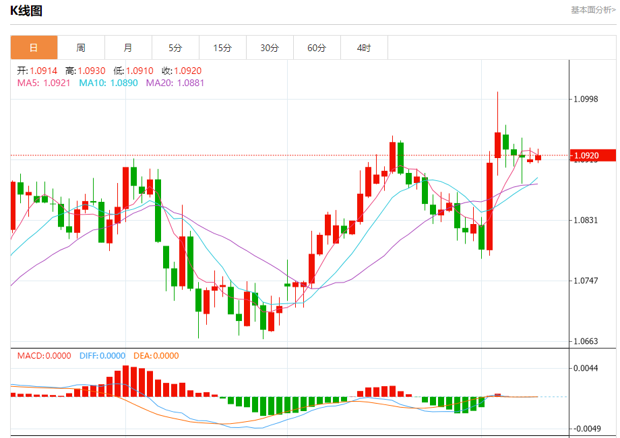The height and width of the screenshot is (438, 620).
Task: Open the 基本面分析 link
Action: click(x=593, y=10)
